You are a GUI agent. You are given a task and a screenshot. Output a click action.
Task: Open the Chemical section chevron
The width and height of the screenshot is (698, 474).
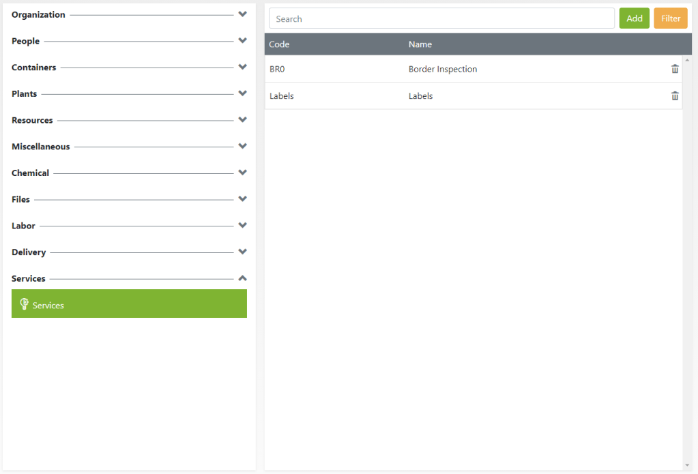[x=242, y=173]
